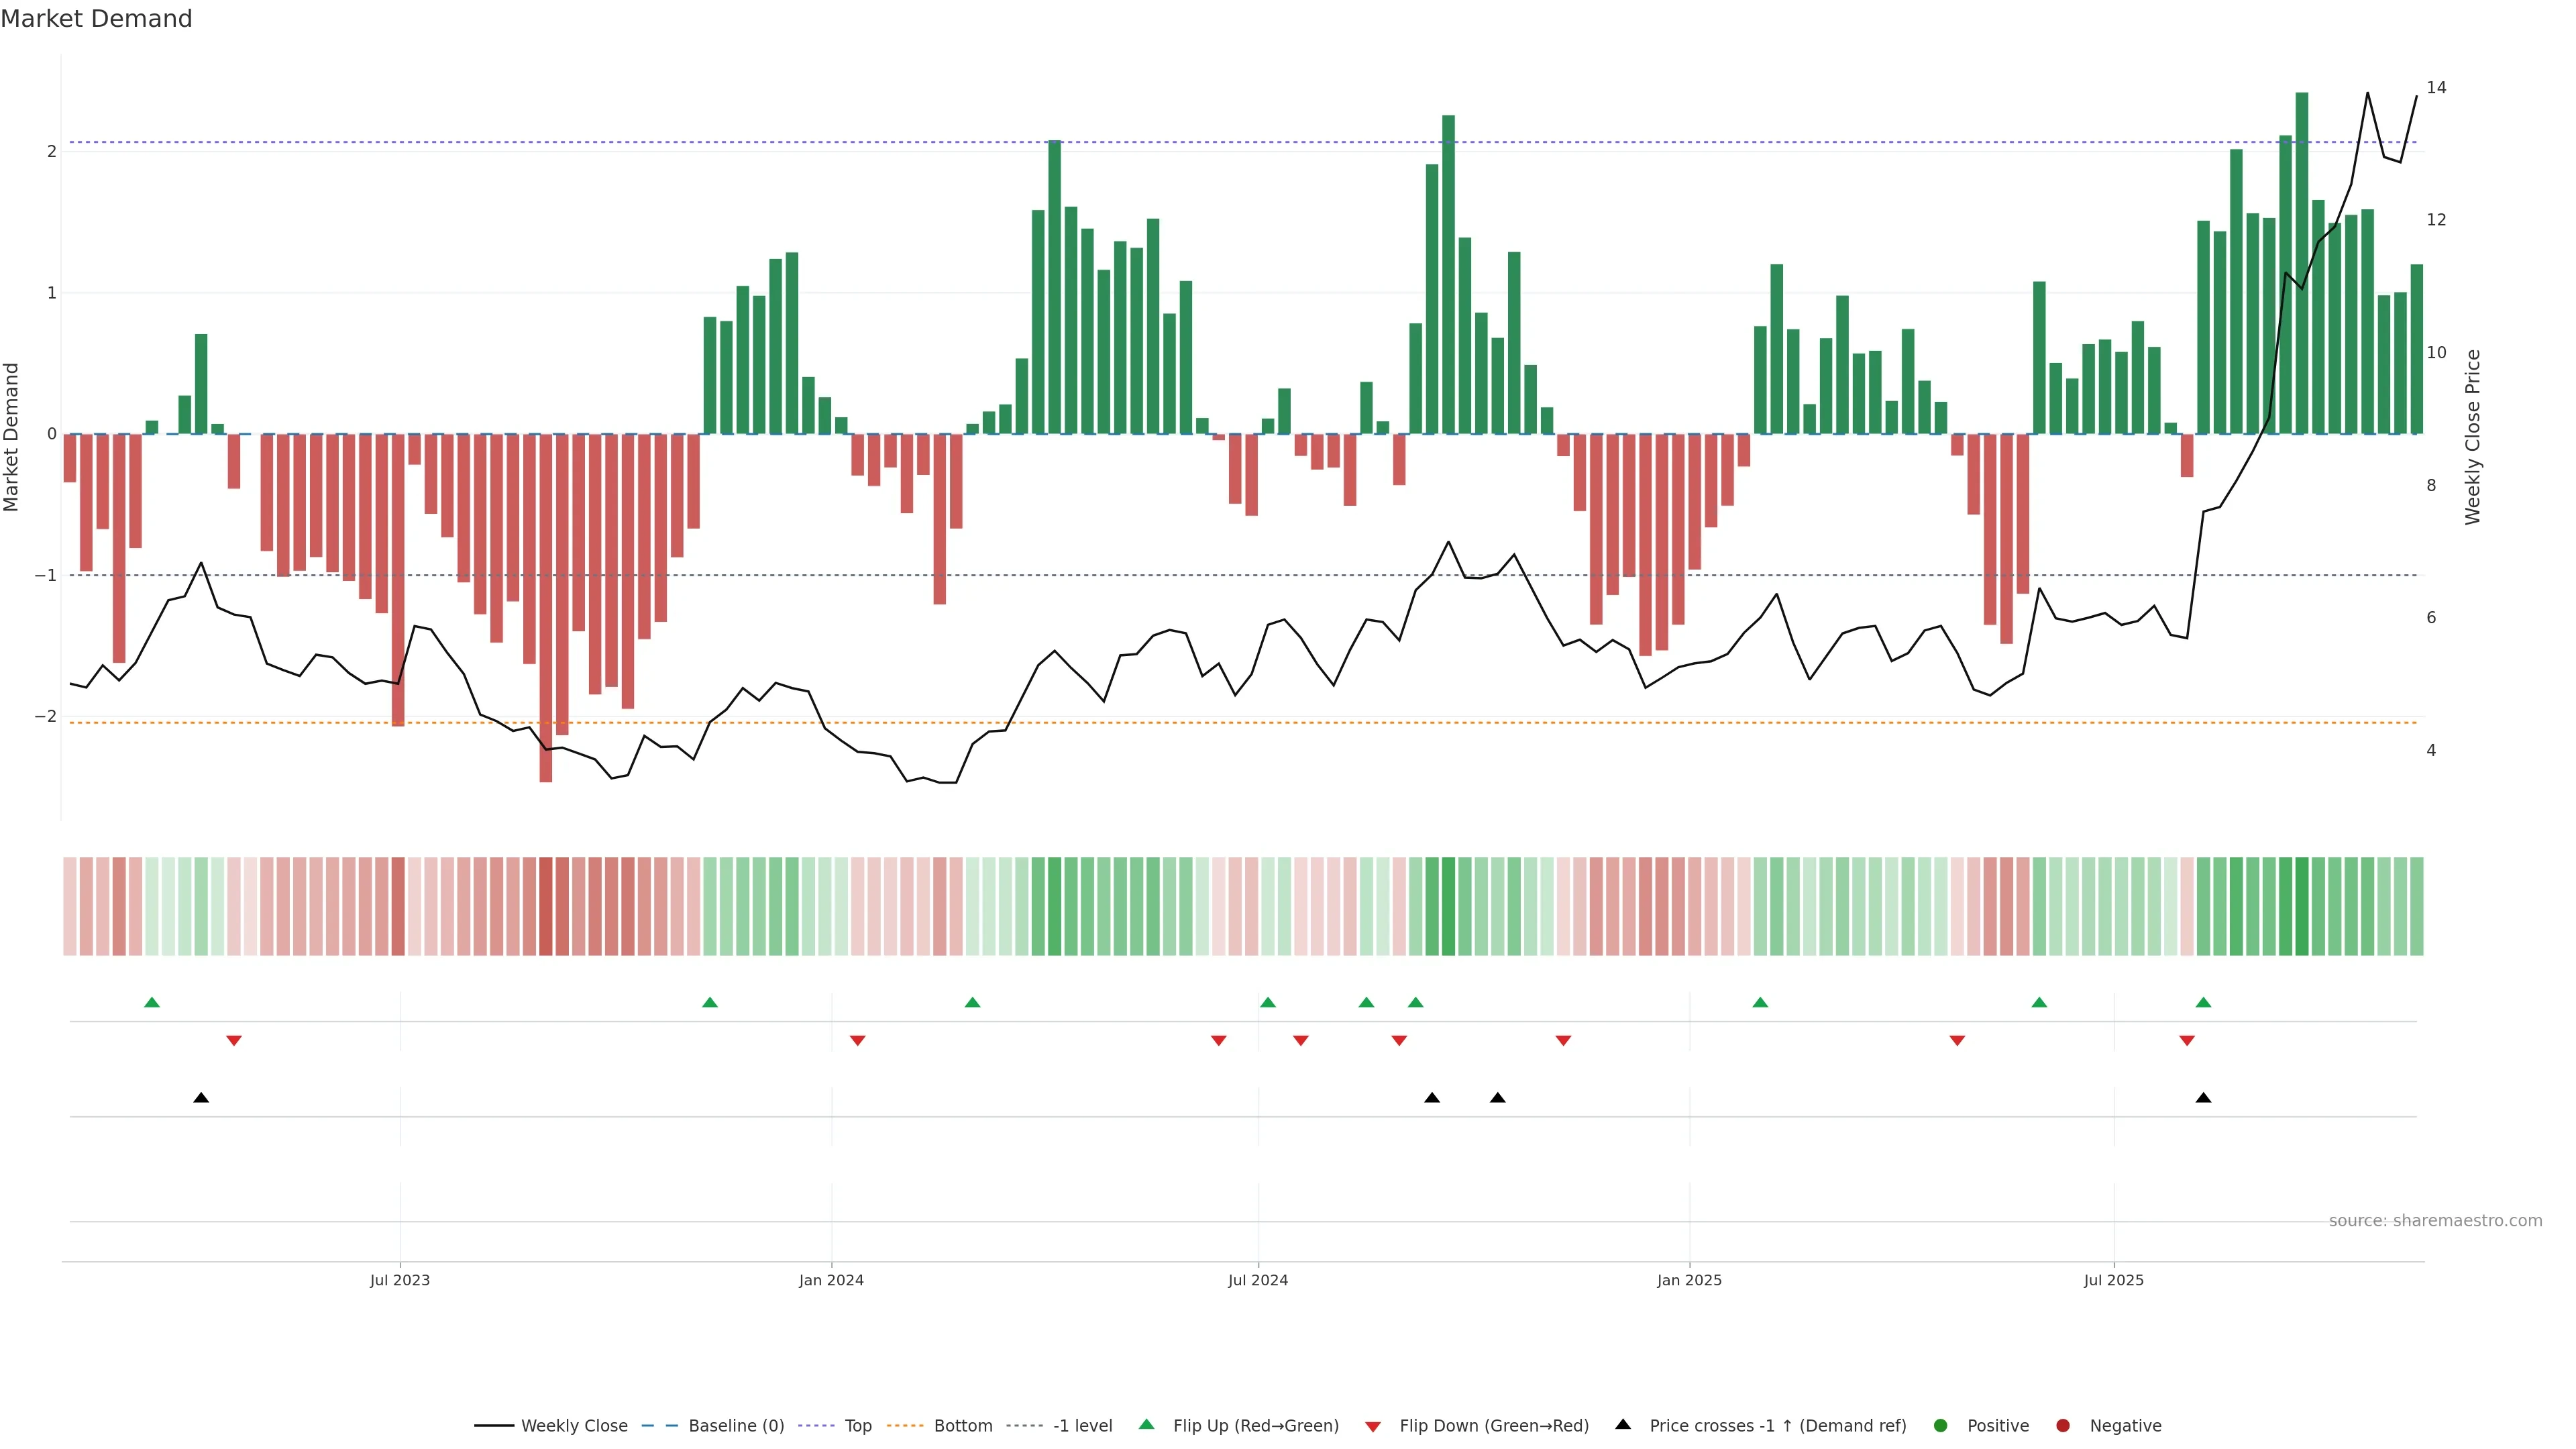Click the green Positive legend dot
This screenshot has height=1449, width=2576.
point(1941,1425)
